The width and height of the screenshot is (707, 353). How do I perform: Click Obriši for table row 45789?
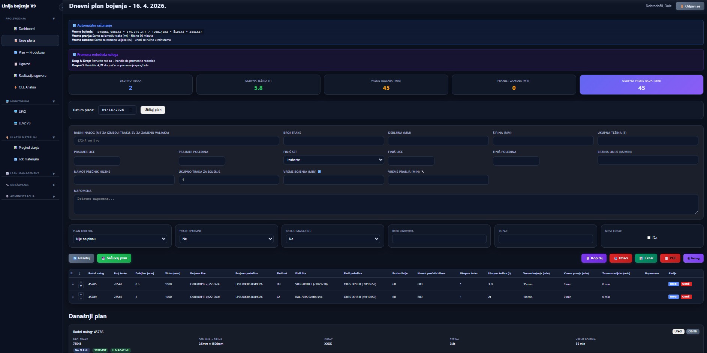(x=686, y=297)
